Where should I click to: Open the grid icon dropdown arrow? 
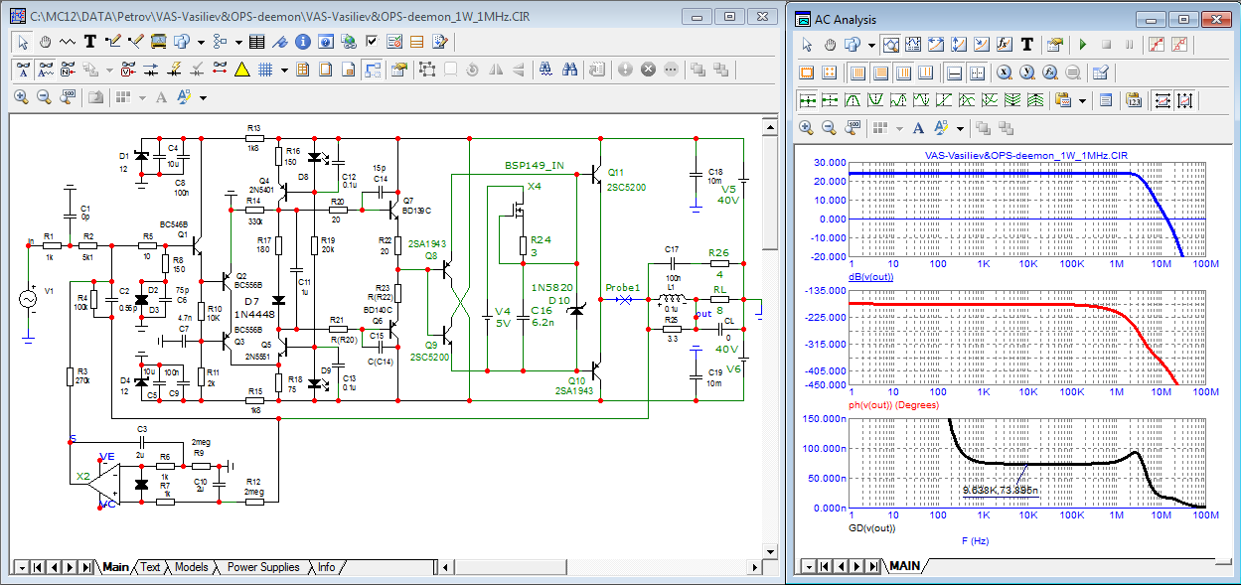click(284, 70)
